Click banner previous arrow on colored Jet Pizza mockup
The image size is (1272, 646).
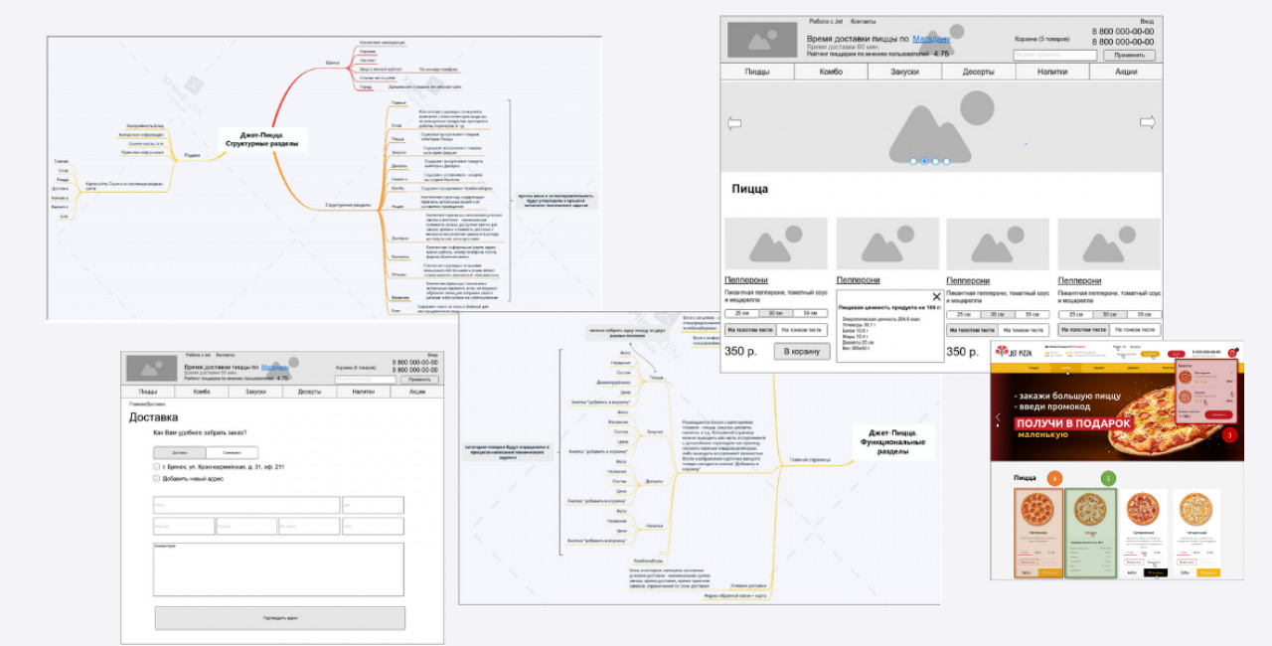998,419
